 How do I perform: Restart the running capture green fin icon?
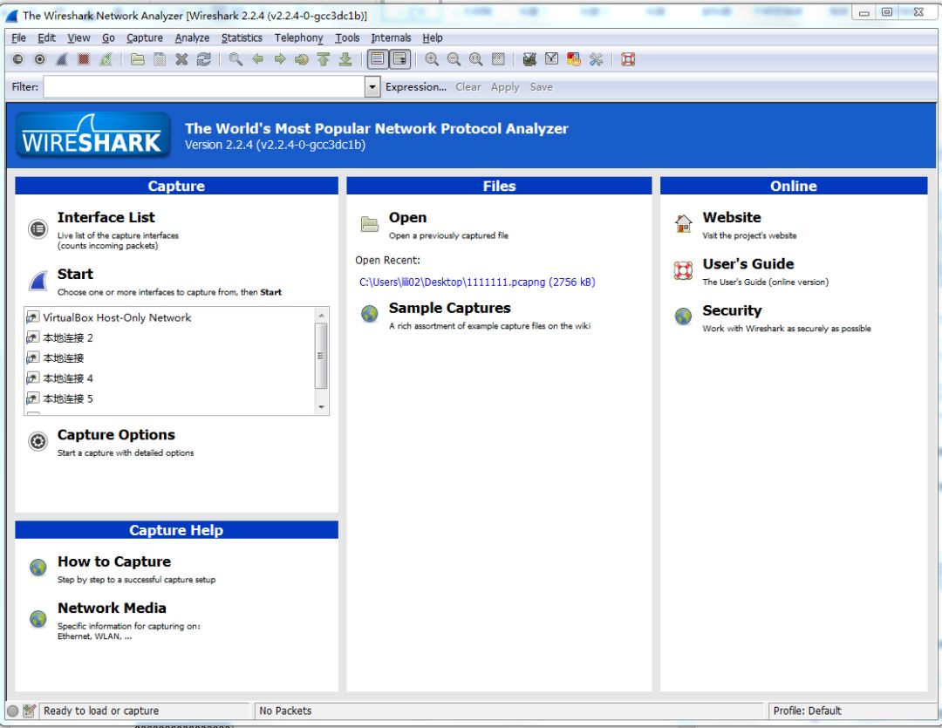pos(106,59)
